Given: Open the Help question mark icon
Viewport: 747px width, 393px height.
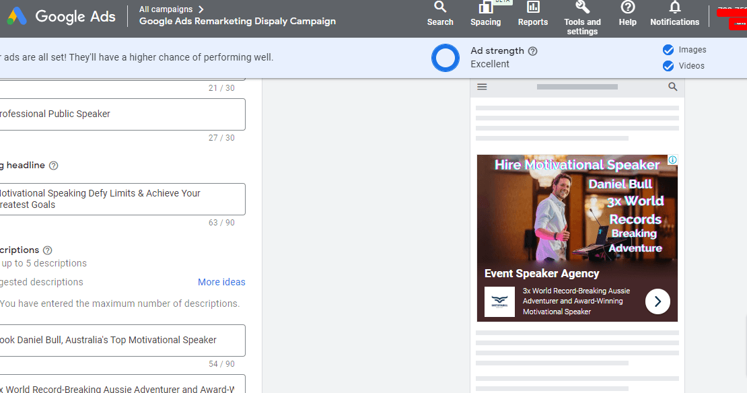Looking at the screenshot, I should (627, 8).
